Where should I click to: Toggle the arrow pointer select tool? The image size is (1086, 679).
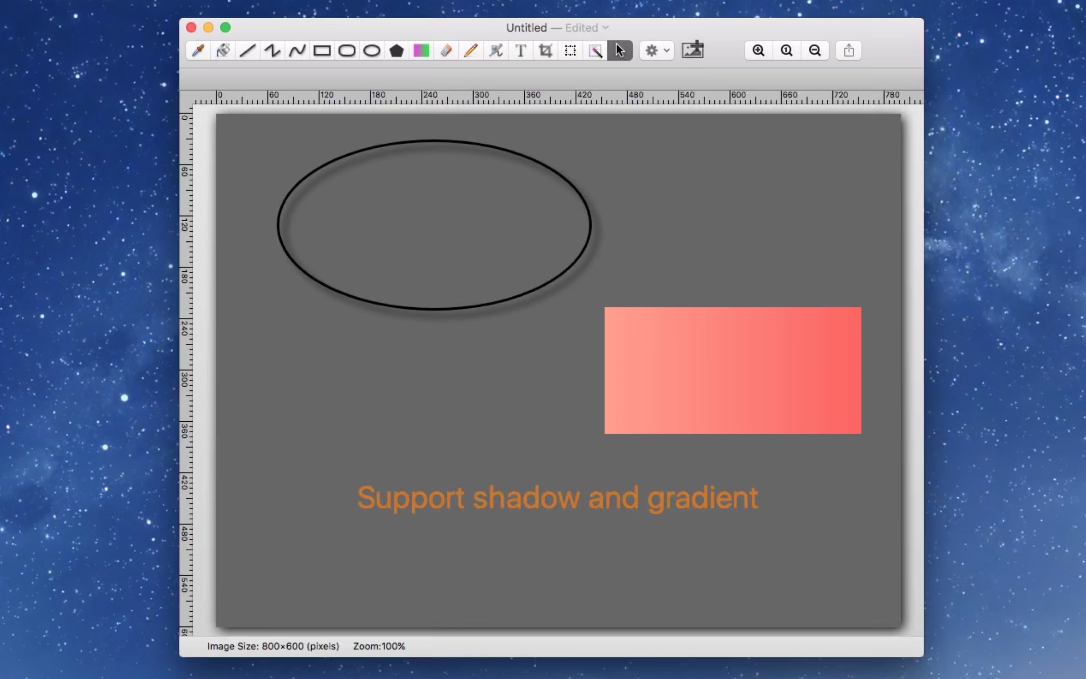tap(620, 50)
